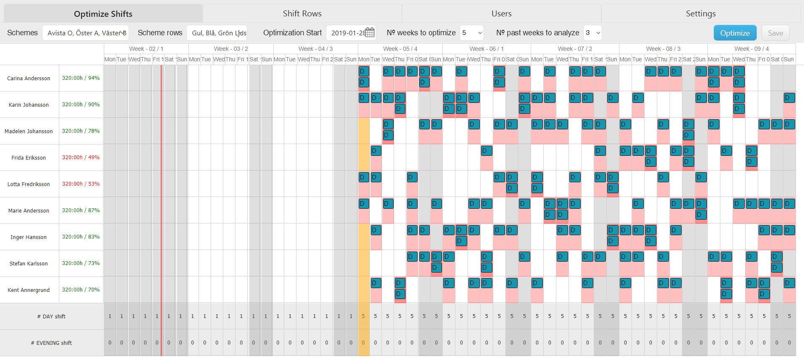Go to the Settings tab
The width and height of the screenshot is (804, 357).
point(701,13)
